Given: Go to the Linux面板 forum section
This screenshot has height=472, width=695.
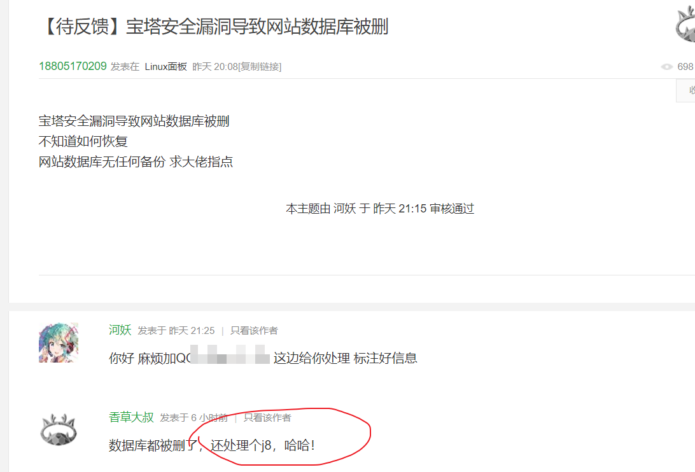Looking at the screenshot, I should (165, 67).
